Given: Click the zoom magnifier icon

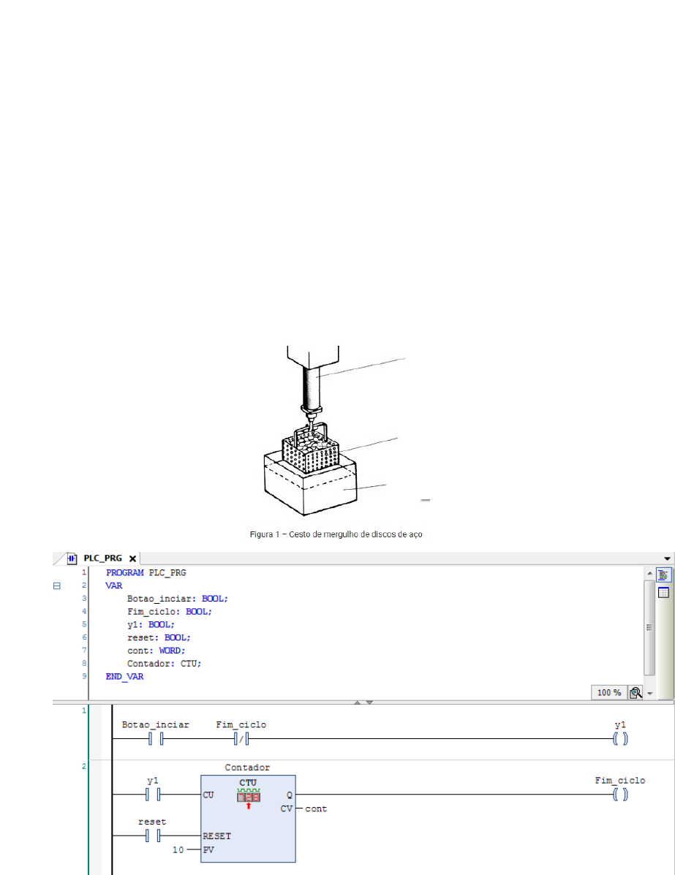Looking at the screenshot, I should (x=635, y=692).
